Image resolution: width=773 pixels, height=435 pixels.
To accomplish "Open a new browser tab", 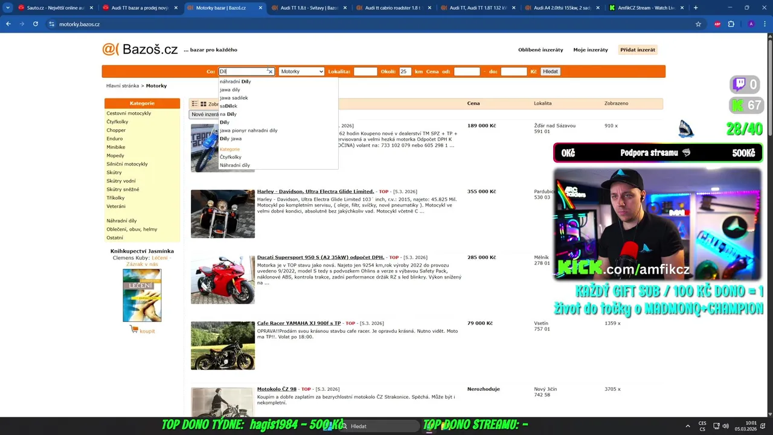I will coord(696,8).
